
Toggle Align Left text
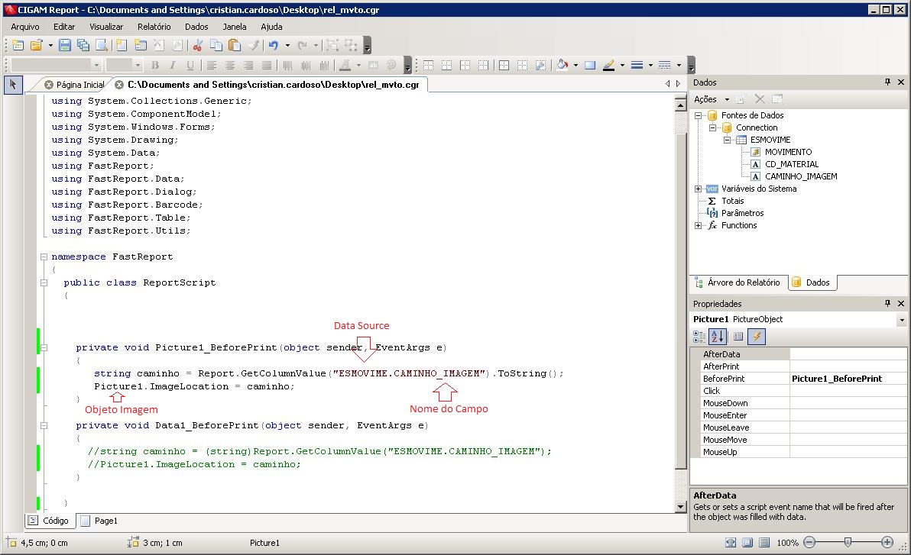pos(212,65)
